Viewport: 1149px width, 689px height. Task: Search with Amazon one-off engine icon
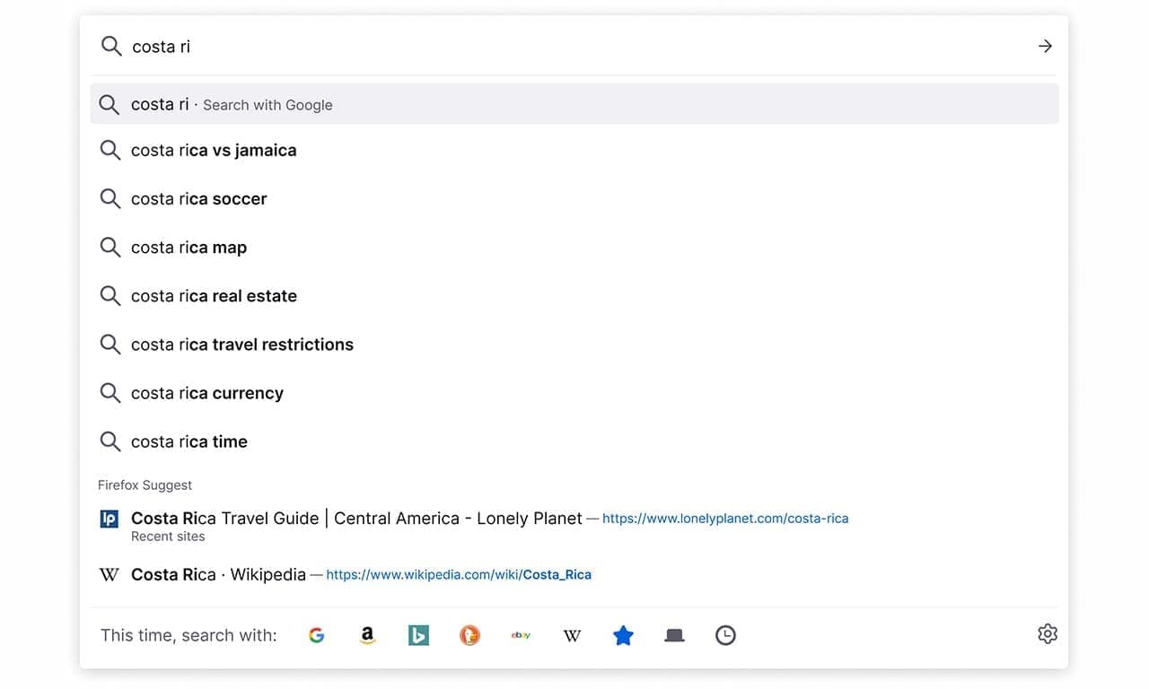(367, 635)
